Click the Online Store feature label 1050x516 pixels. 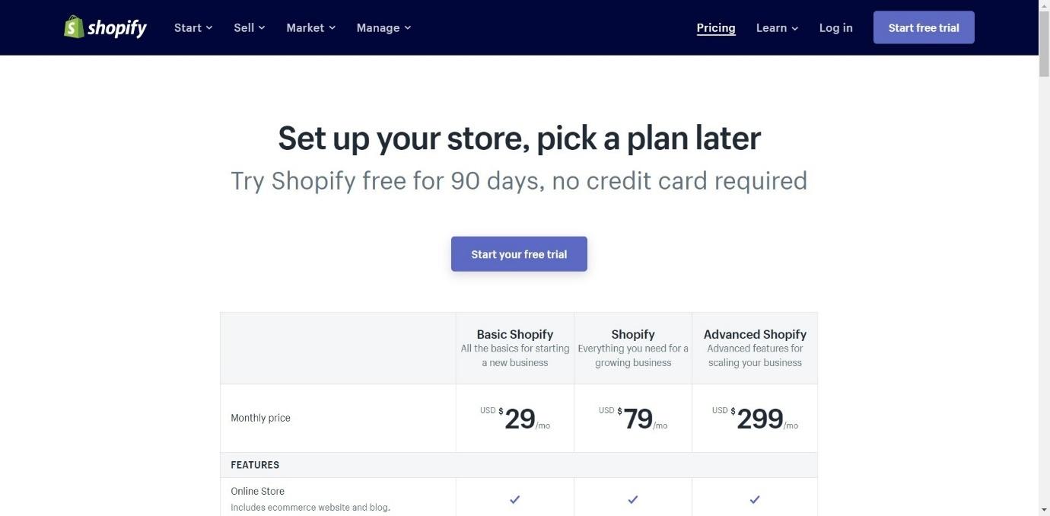(x=257, y=491)
